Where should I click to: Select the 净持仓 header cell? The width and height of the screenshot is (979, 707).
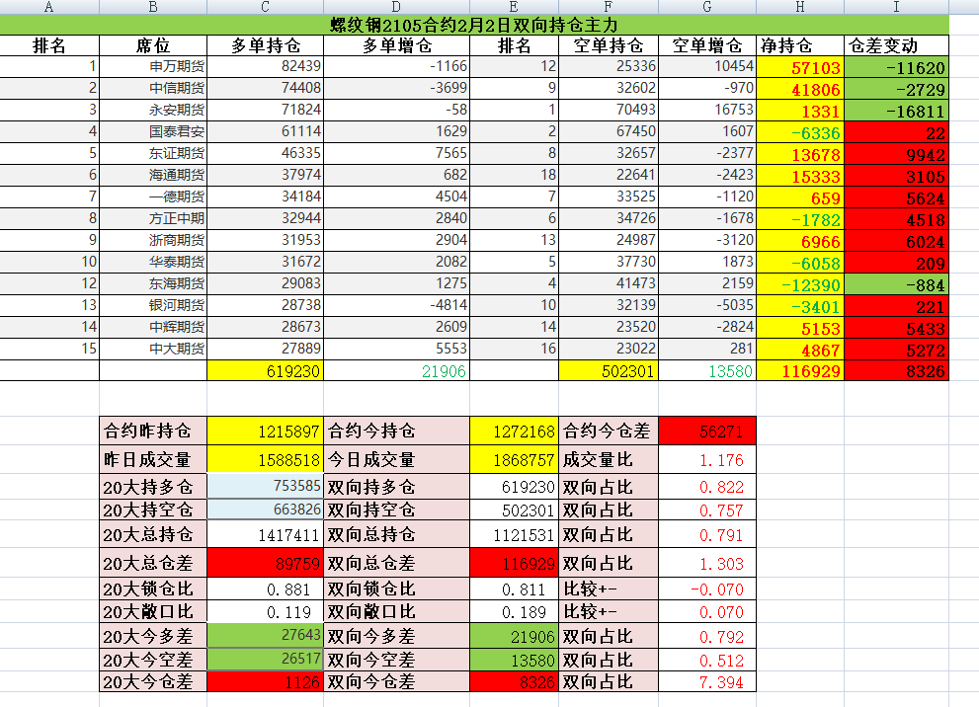coord(800,45)
